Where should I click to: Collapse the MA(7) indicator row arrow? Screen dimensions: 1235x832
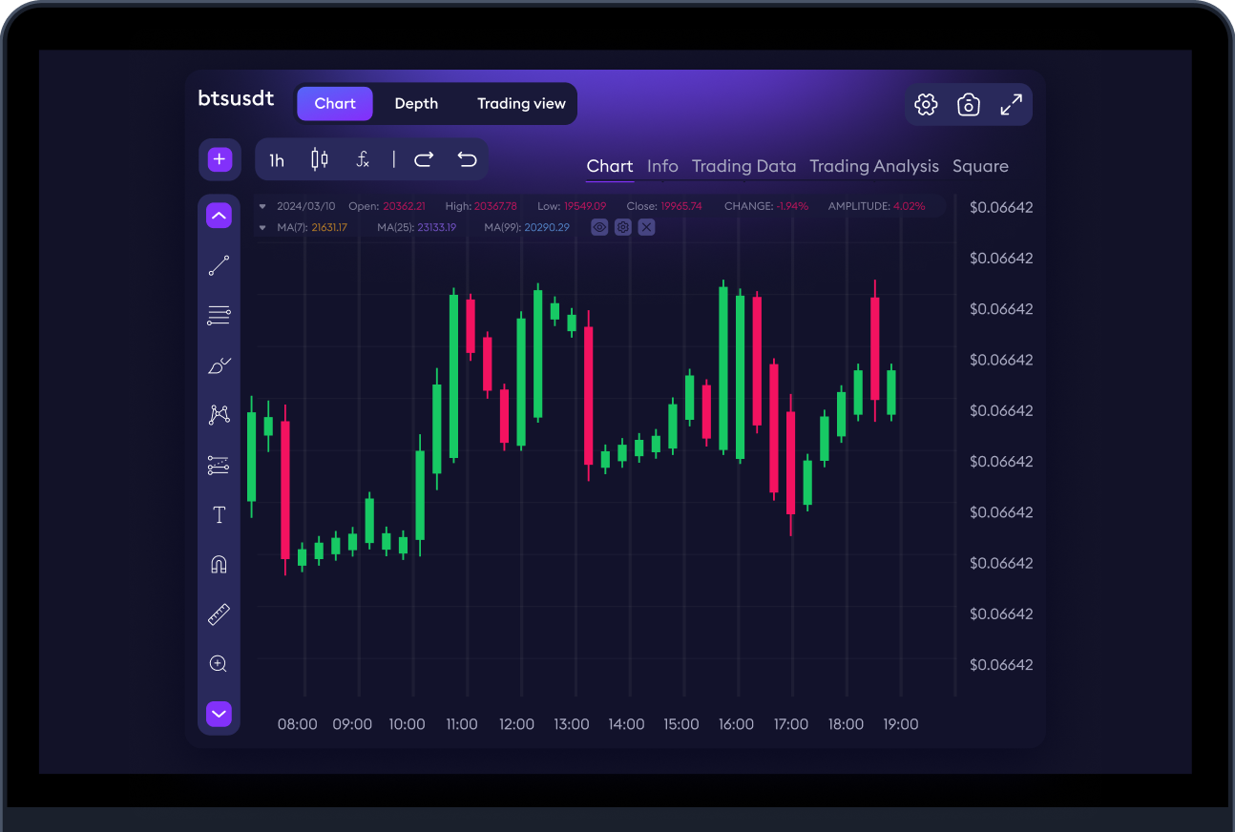(263, 227)
